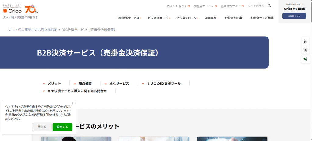Open the お役立ち記事 menu item
Image resolution: width=312 pixels, height=141 pixels.
click(233, 18)
